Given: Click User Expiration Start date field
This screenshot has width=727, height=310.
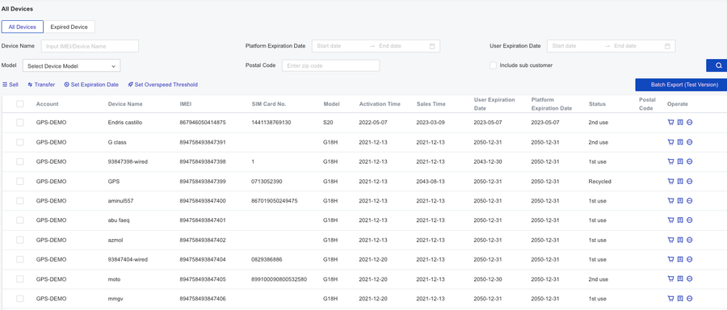Looking at the screenshot, I should point(576,46).
